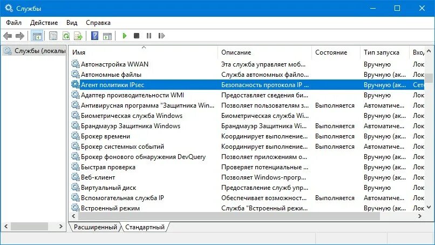Pause the service with the pause icon

tap(149, 36)
